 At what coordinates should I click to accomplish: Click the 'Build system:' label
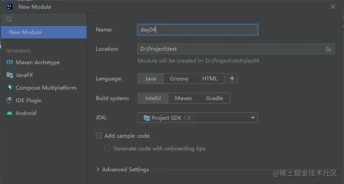[112, 98]
